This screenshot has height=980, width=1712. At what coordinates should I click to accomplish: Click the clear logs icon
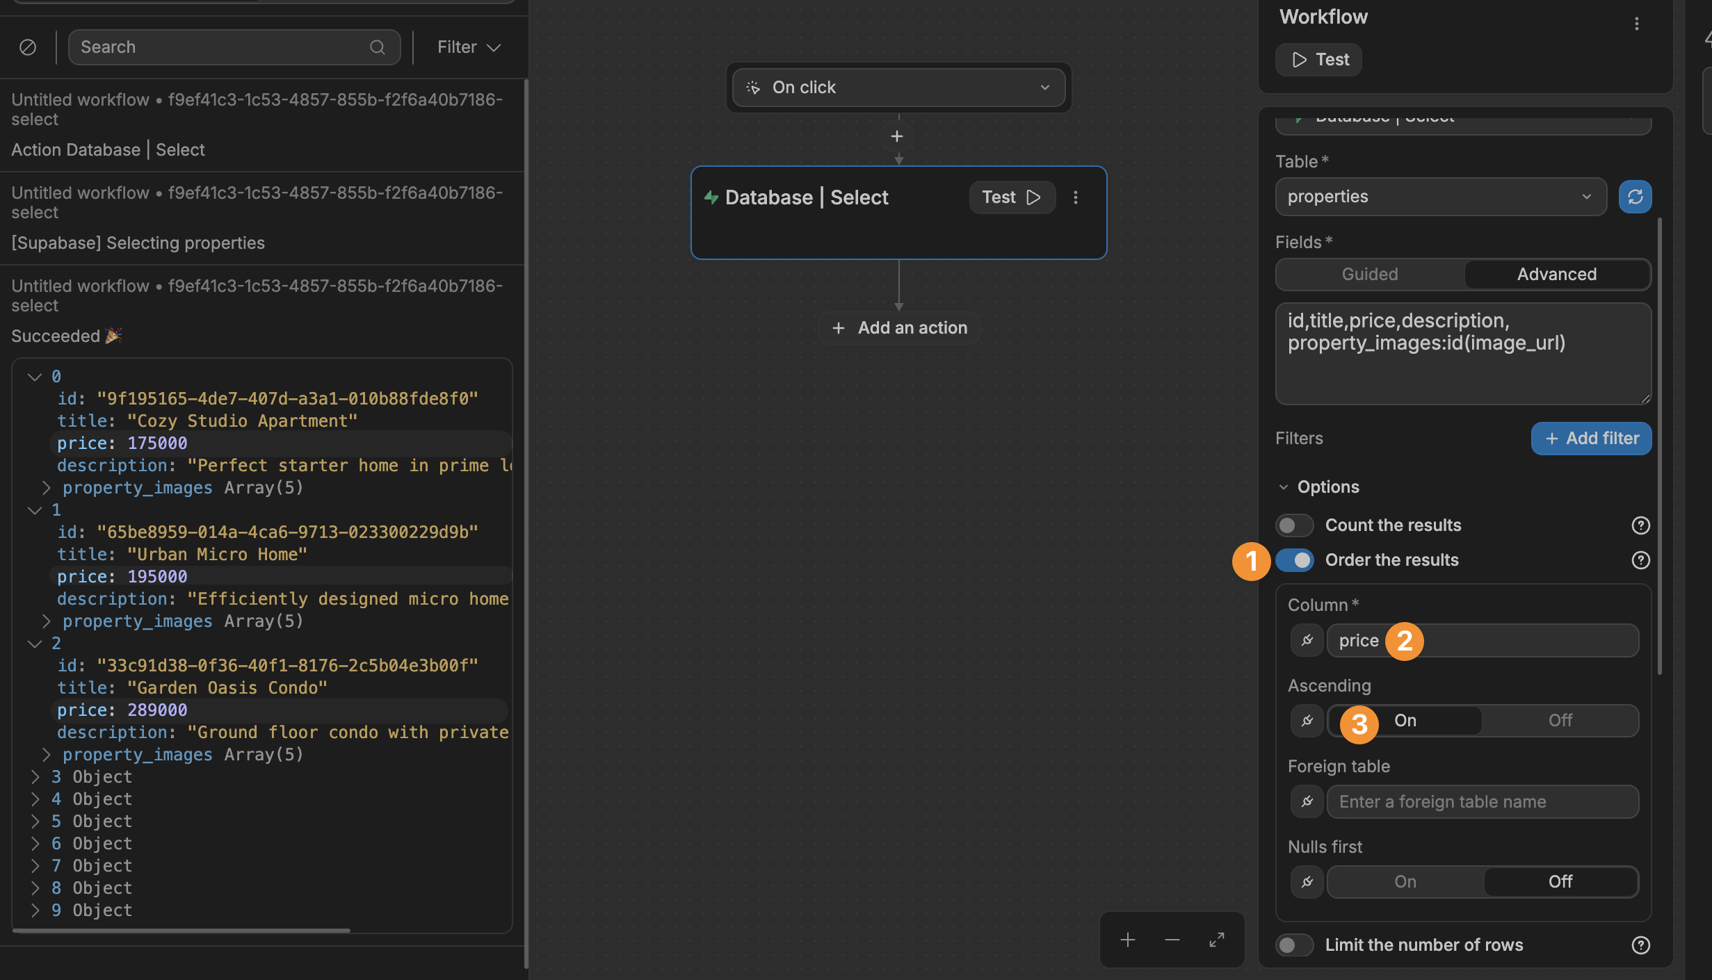[28, 47]
